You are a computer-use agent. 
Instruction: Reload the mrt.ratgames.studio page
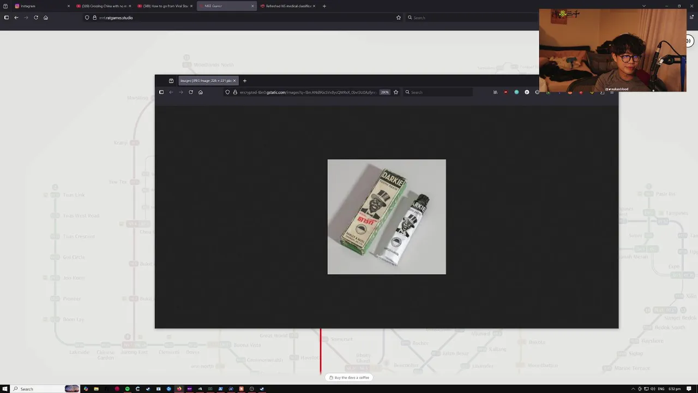pos(36,17)
